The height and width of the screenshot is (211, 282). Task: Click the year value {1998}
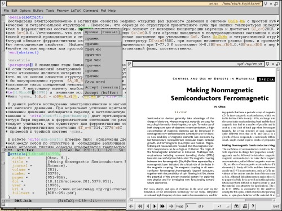53,185
